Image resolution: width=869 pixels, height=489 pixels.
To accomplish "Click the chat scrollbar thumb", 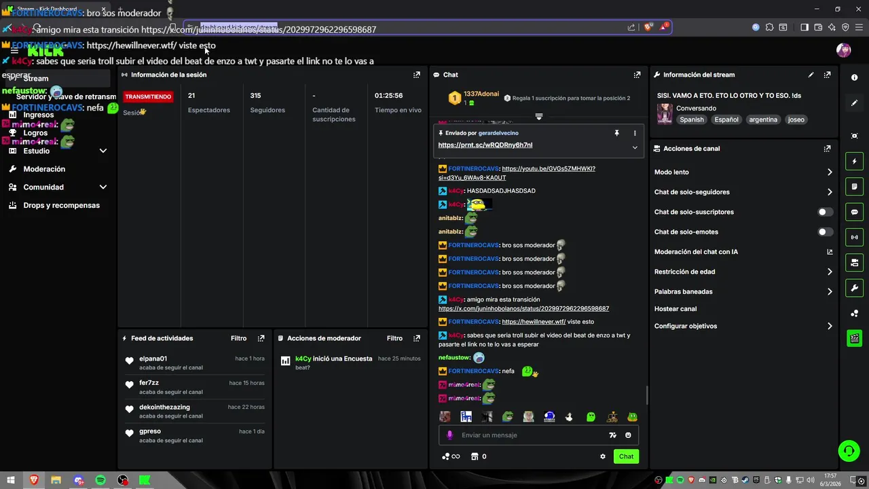I will 646,395.
